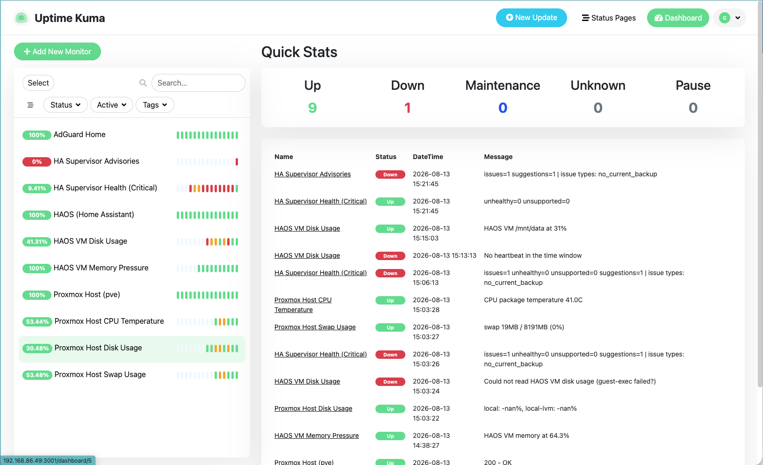Go to the Dashboard
The height and width of the screenshot is (465, 763).
click(x=678, y=18)
